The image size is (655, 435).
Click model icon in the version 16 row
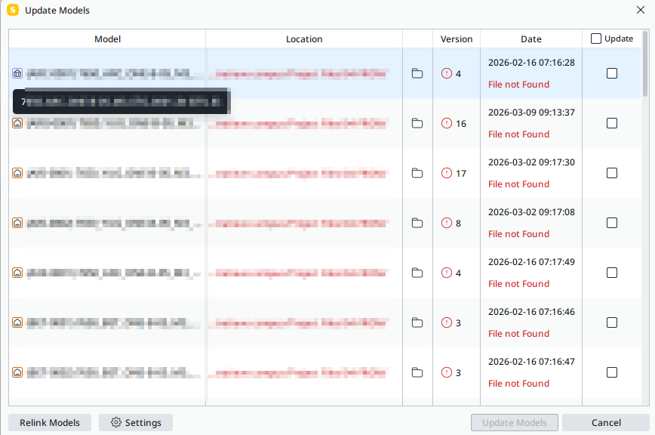17,123
